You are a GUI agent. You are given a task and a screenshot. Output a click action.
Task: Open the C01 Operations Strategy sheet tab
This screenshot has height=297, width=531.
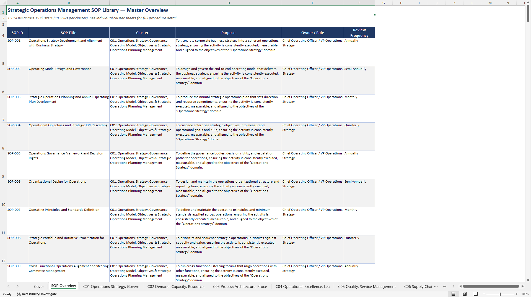click(x=111, y=287)
